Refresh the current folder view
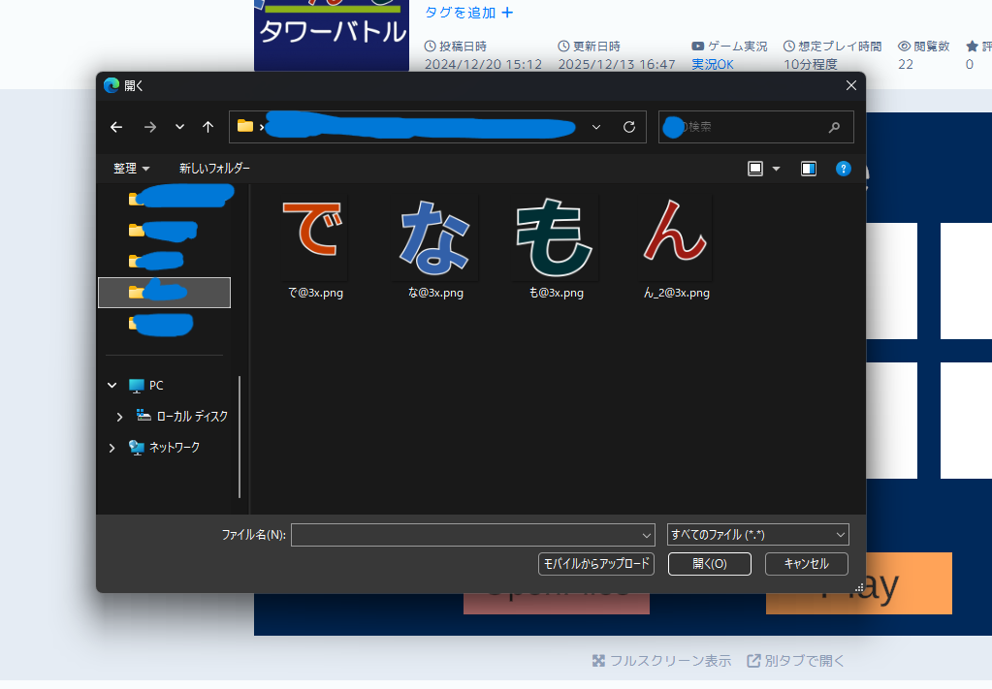Viewport: 992px width, 689px height. coord(627,126)
